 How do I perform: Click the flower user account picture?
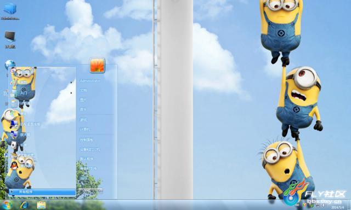pyautogui.click(x=97, y=65)
